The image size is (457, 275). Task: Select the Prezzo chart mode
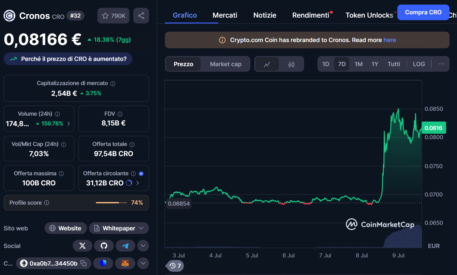pyautogui.click(x=183, y=64)
